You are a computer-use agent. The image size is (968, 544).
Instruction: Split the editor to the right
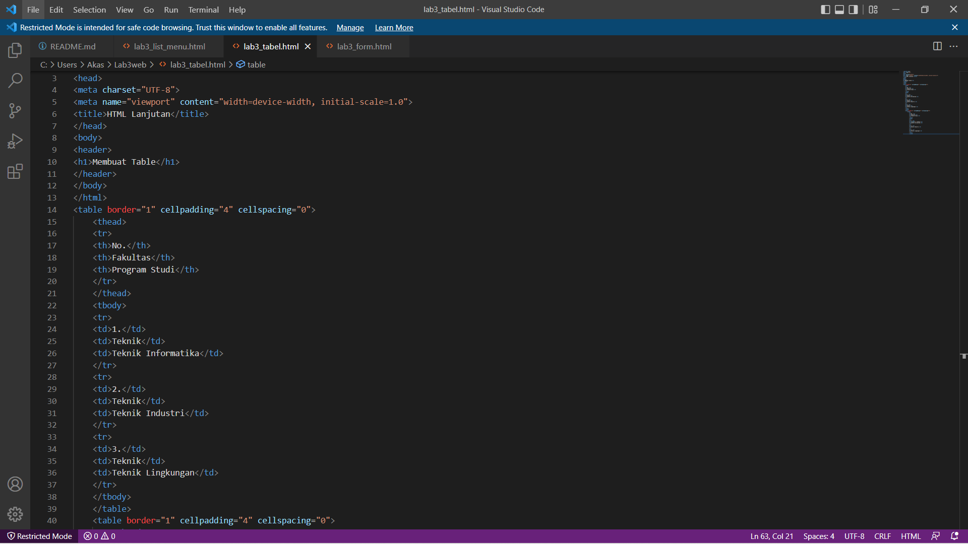[937, 46]
